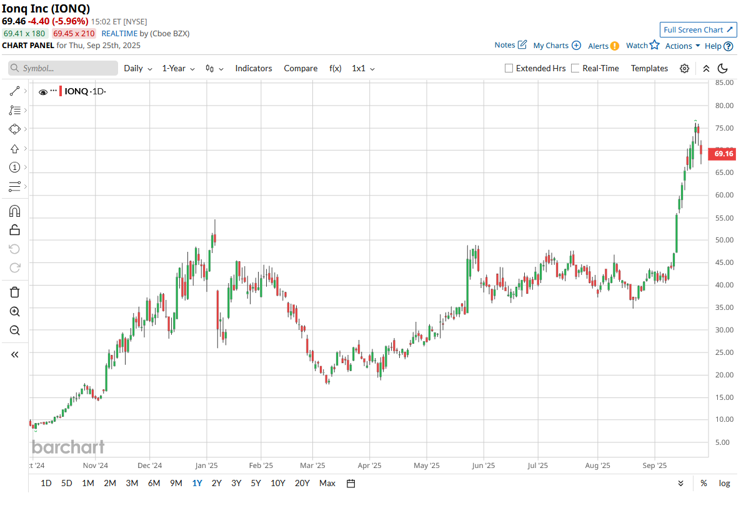746x523 pixels.
Task: Expand the shapes tool submenu arrow
Action: [x=25, y=129]
